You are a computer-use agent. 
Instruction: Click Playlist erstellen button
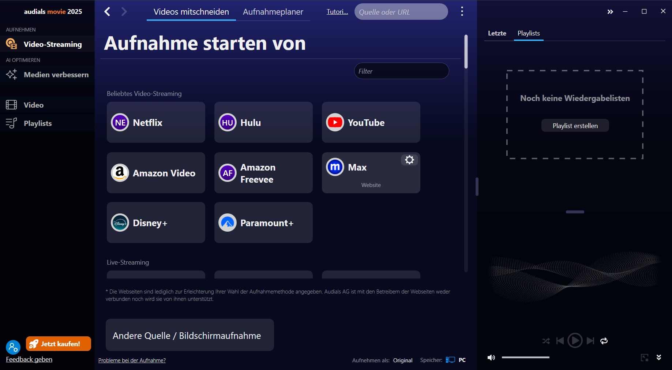coord(575,126)
